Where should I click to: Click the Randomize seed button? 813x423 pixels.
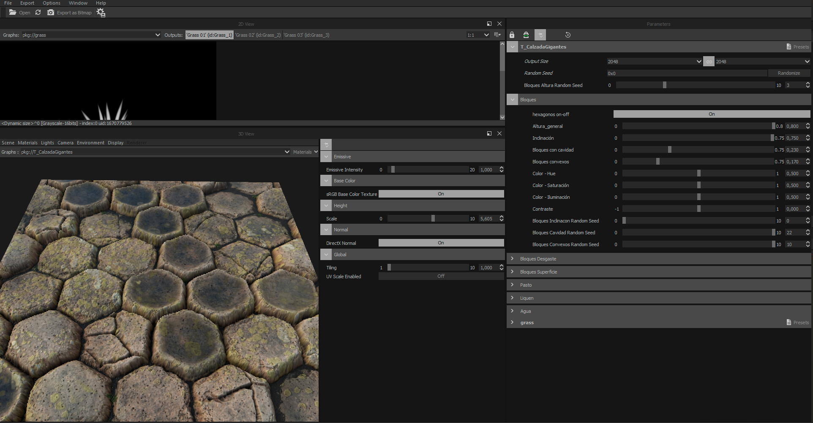tap(788, 73)
